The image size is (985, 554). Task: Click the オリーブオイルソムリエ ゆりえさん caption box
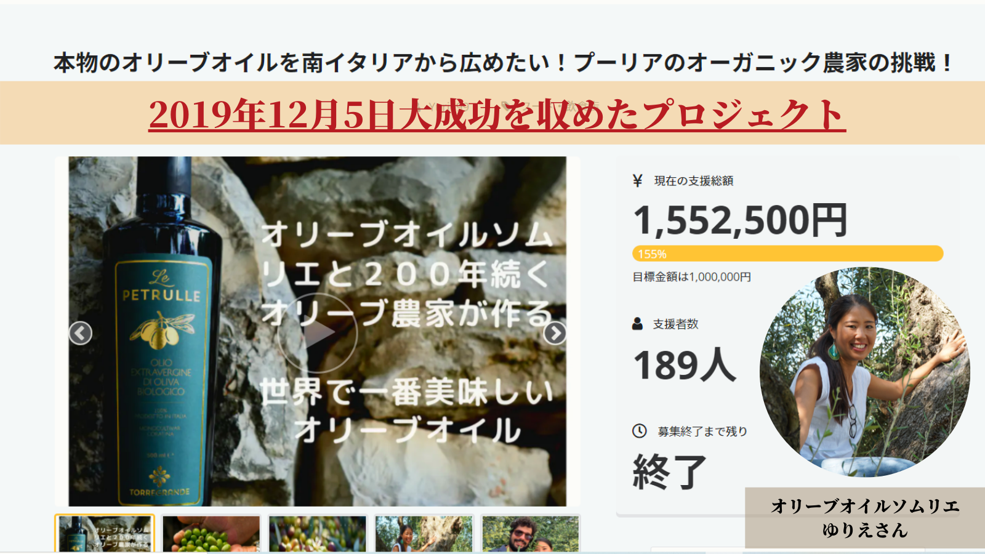point(864,518)
